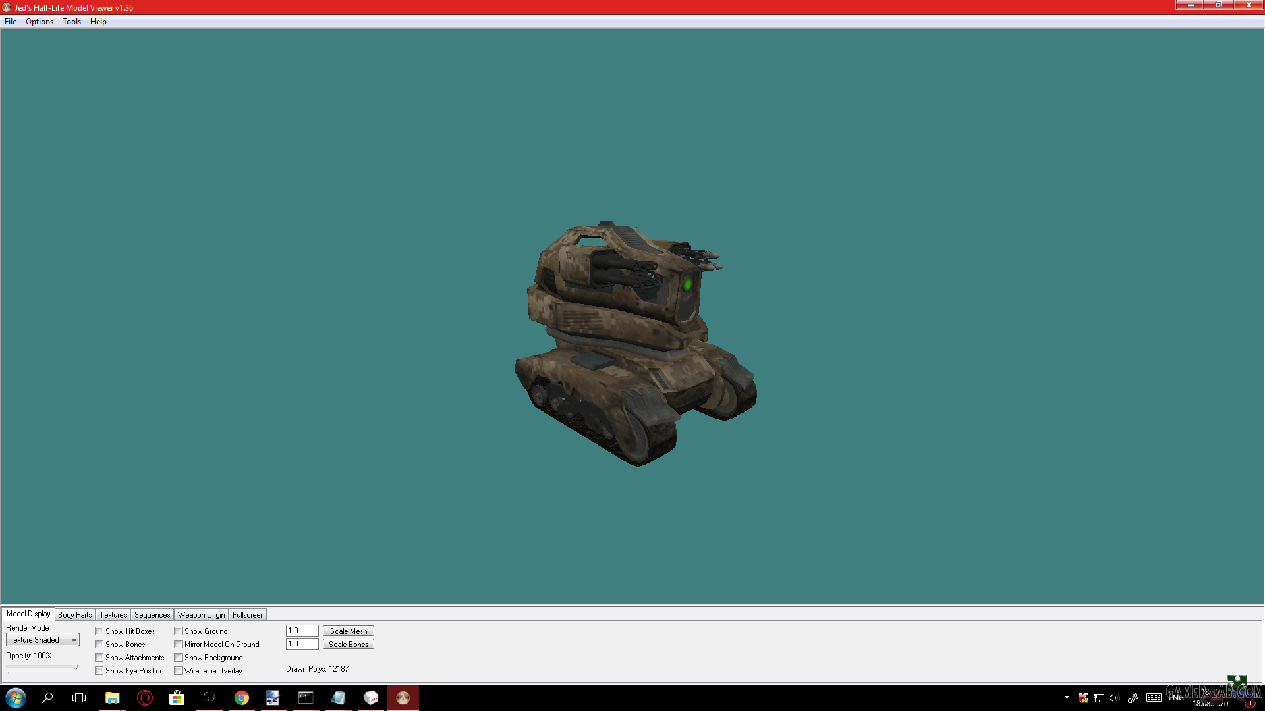
Task: Open the Windows Start menu orb
Action: coord(15,698)
